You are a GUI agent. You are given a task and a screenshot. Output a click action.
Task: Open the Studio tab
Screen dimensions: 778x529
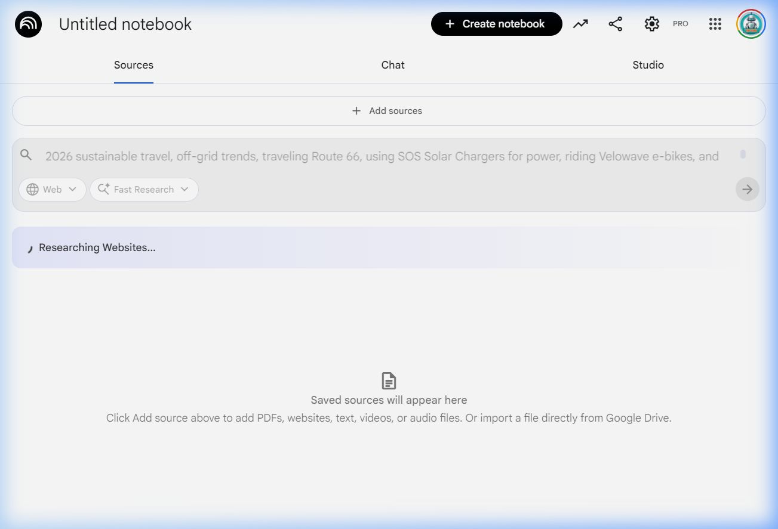click(648, 65)
